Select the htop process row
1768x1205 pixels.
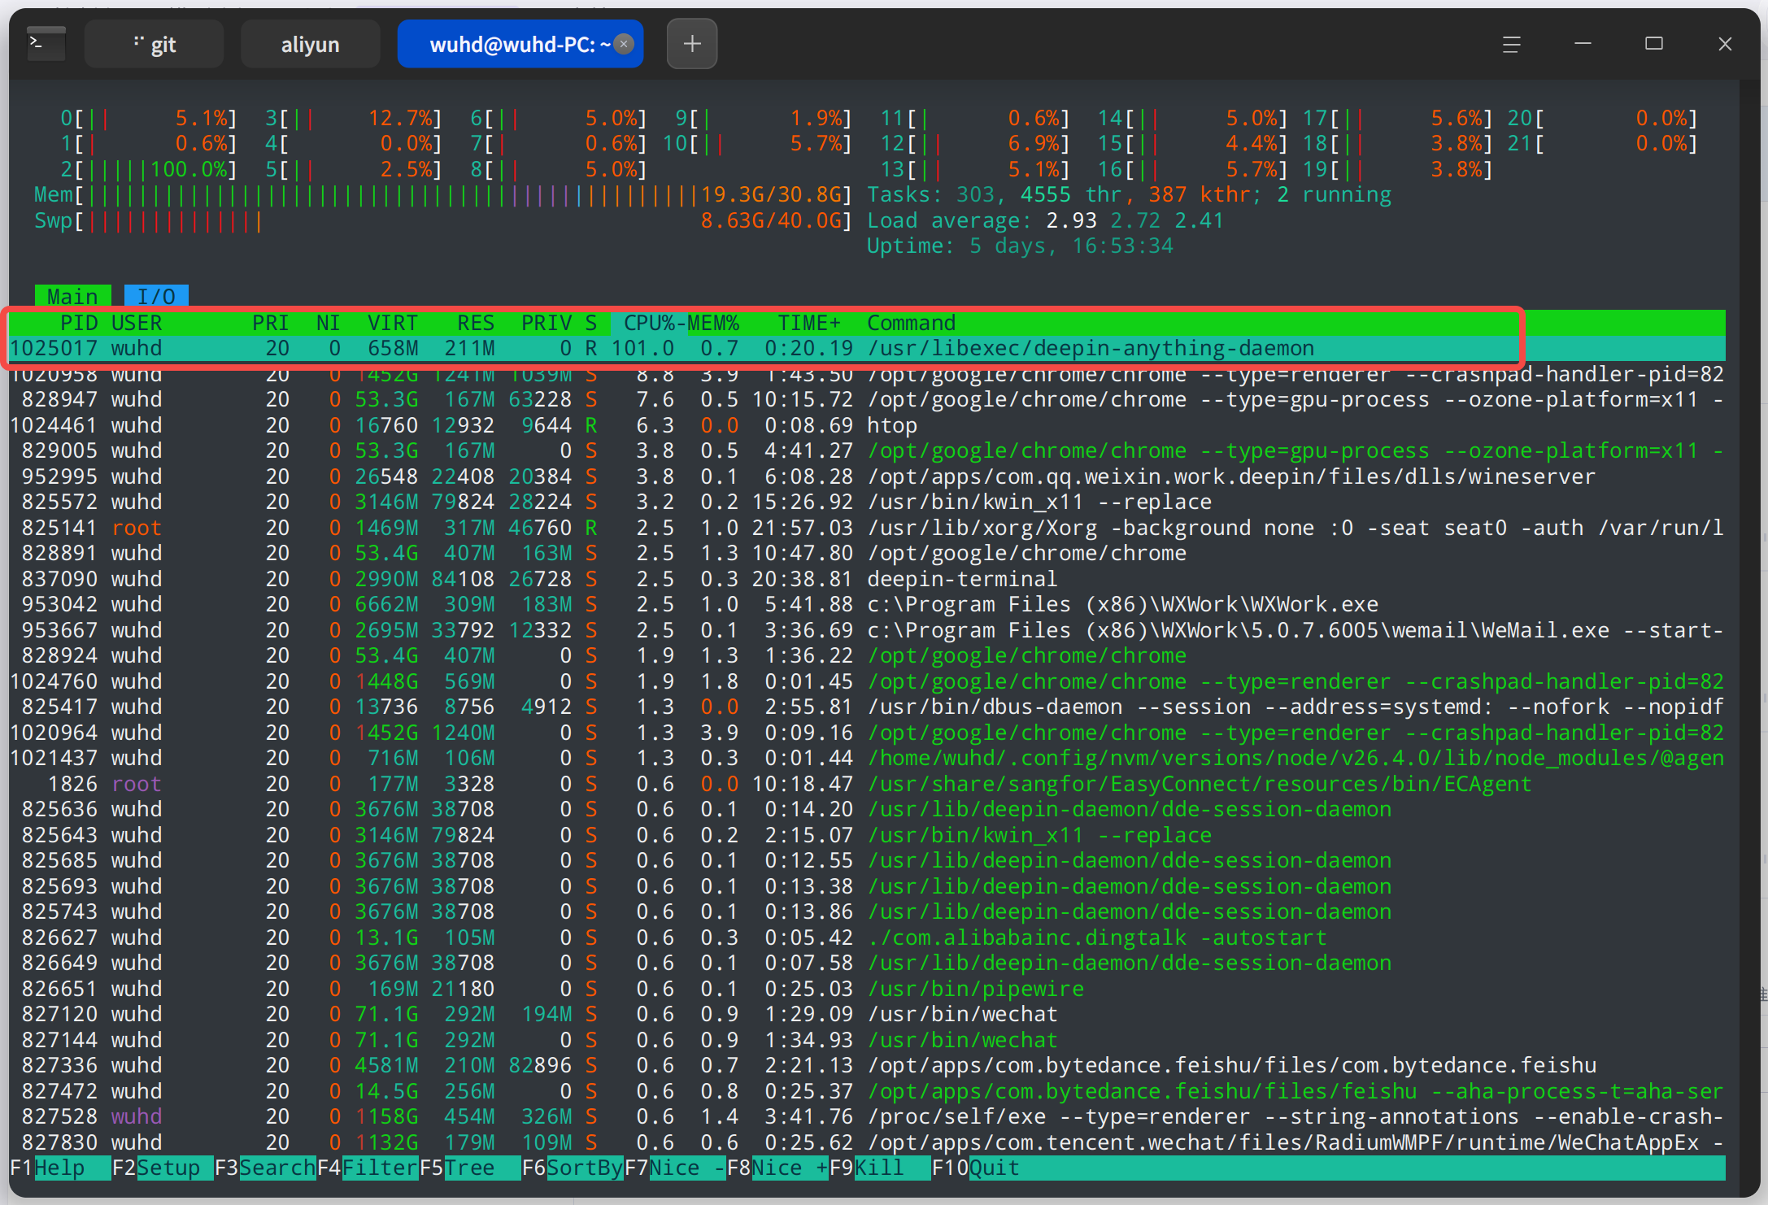867,425
